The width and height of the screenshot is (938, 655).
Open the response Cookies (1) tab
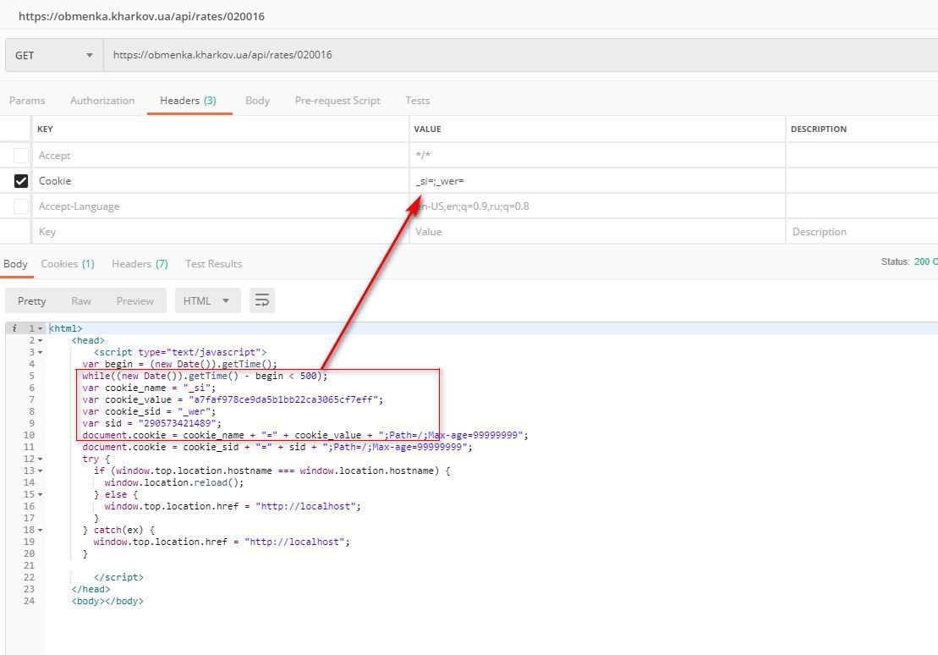pos(68,264)
